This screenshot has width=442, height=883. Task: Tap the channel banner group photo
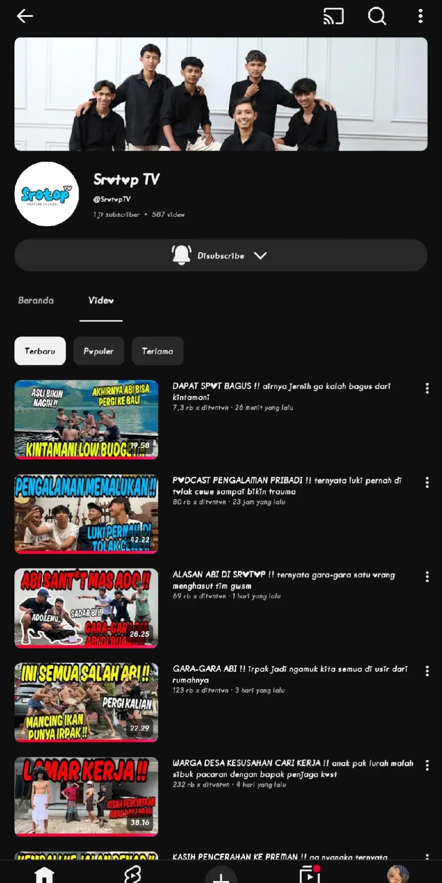pos(221,94)
